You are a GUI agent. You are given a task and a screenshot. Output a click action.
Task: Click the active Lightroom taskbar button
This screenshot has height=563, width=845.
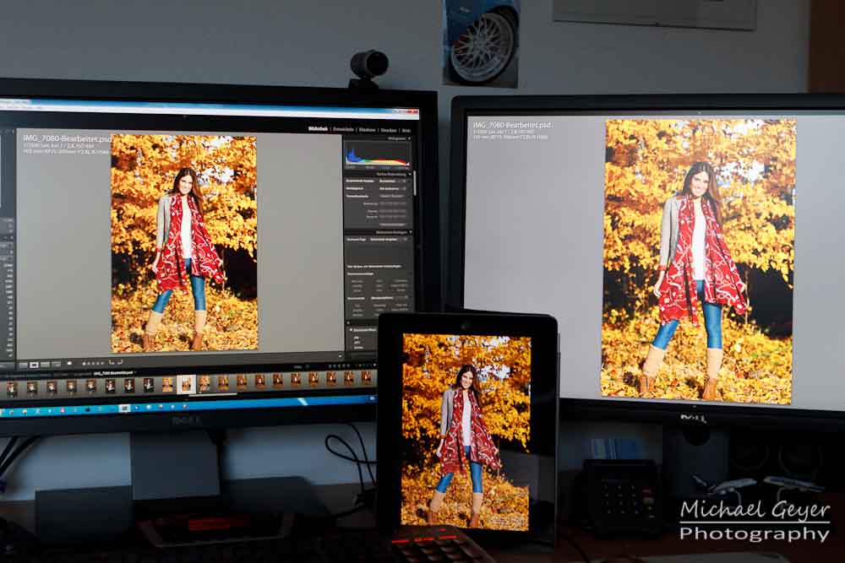coord(125,408)
